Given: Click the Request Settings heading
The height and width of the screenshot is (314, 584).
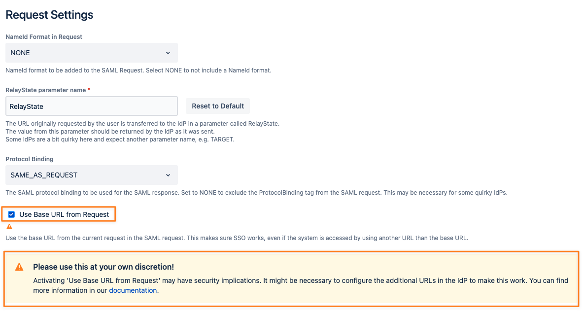Looking at the screenshot, I should [x=49, y=15].
